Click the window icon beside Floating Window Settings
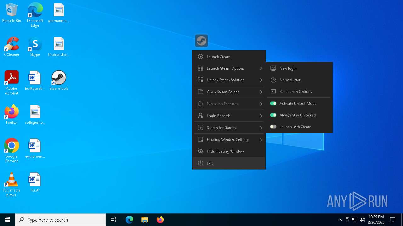This screenshot has height=226, width=403. point(200,140)
